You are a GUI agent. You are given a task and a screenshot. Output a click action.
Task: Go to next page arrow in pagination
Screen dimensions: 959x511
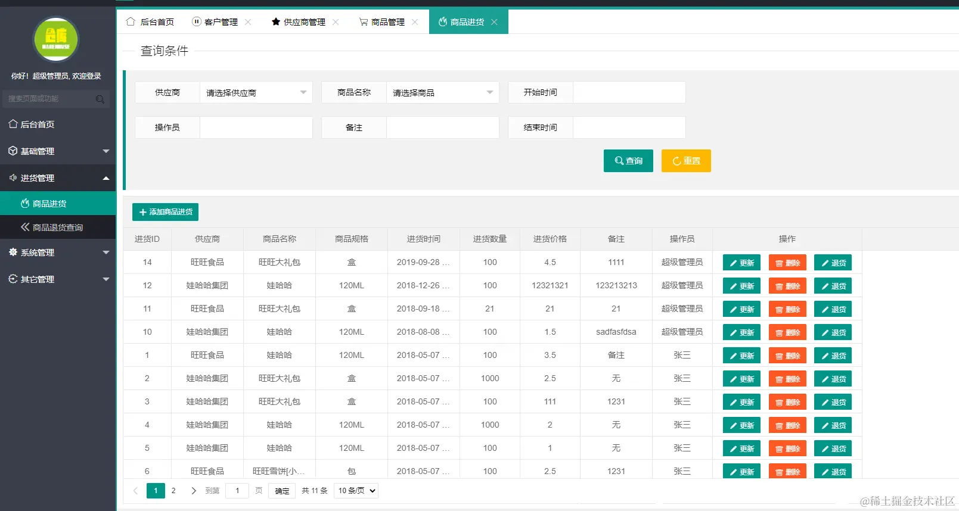click(x=194, y=491)
